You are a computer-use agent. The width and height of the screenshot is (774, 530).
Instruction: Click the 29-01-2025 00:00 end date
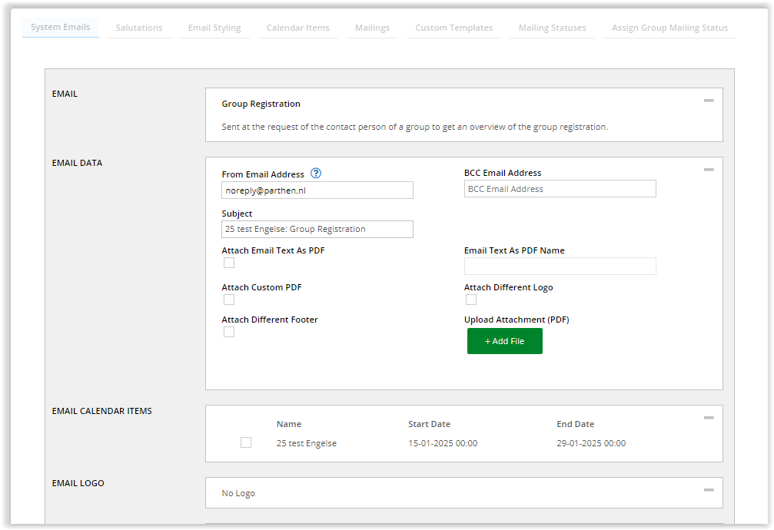(x=591, y=443)
